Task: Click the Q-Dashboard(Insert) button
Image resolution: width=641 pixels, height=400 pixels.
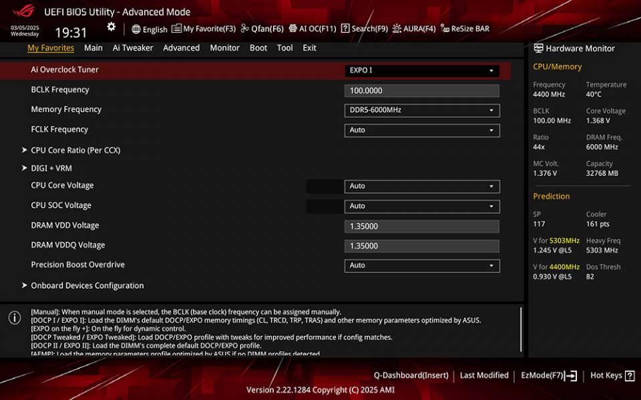Action: tap(411, 375)
